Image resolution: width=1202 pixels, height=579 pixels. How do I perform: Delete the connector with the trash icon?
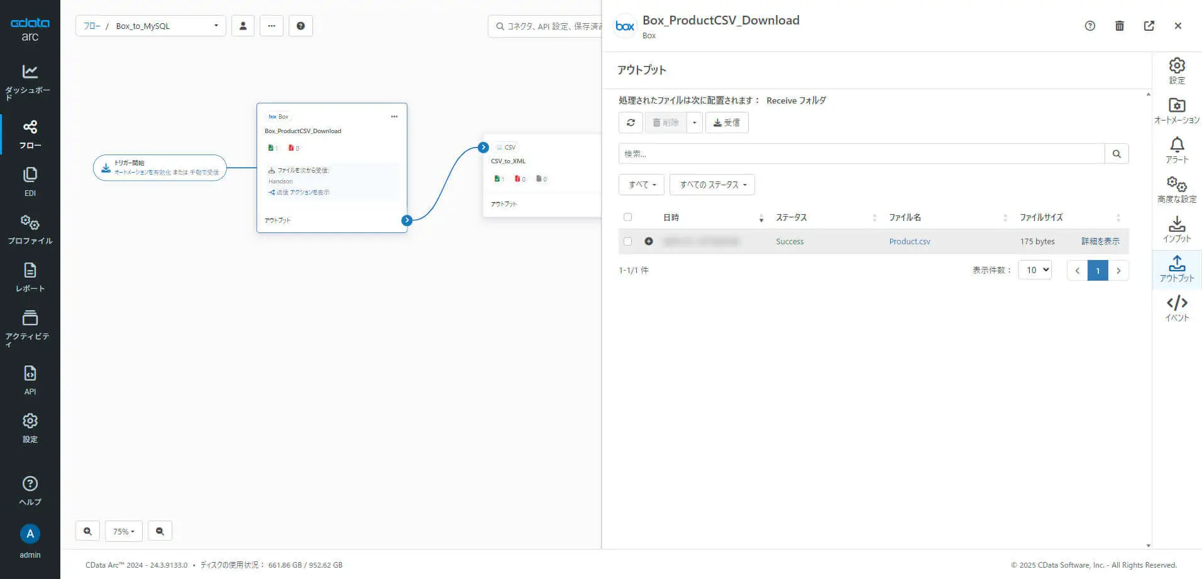[1120, 26]
